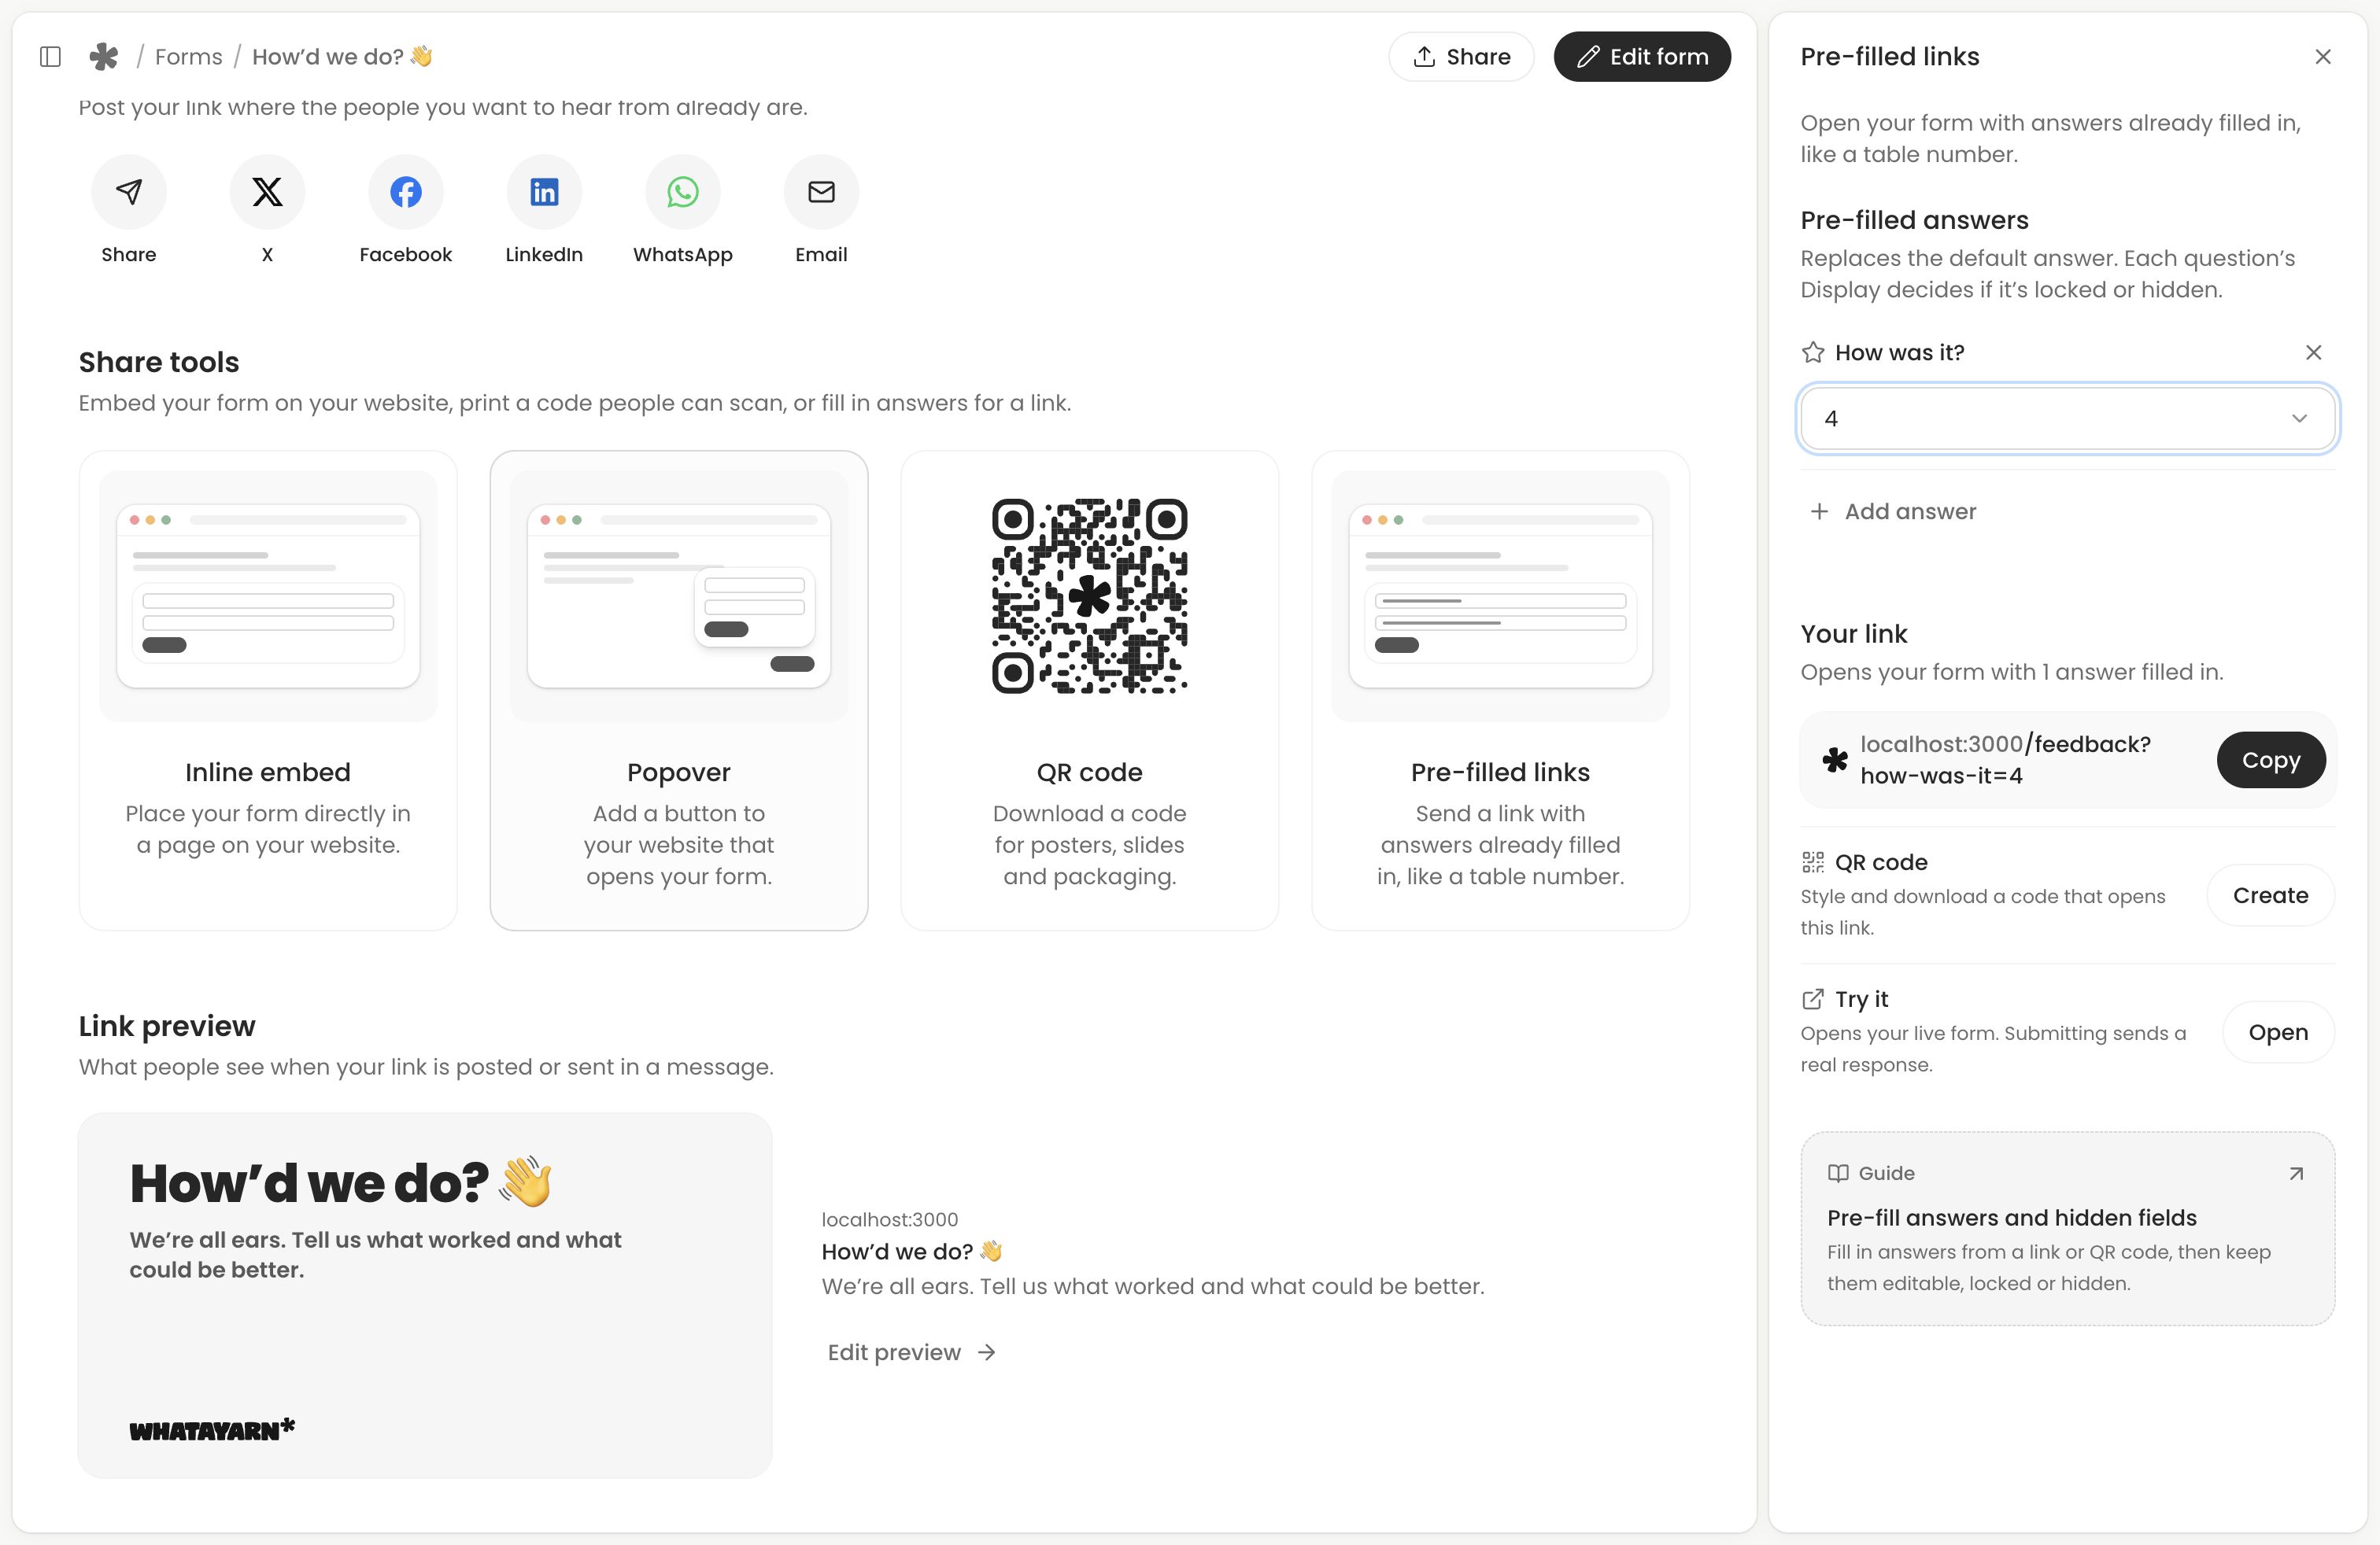Click the Pre-filled answers heading
The height and width of the screenshot is (1545, 2380).
coord(1914,219)
